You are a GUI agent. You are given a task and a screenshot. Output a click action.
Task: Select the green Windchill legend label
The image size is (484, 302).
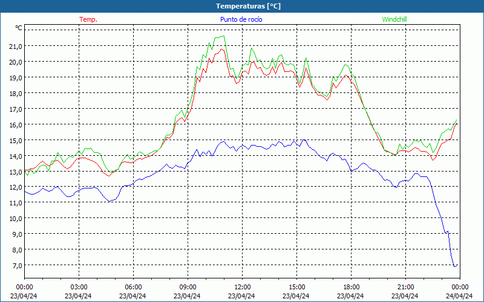(x=394, y=19)
